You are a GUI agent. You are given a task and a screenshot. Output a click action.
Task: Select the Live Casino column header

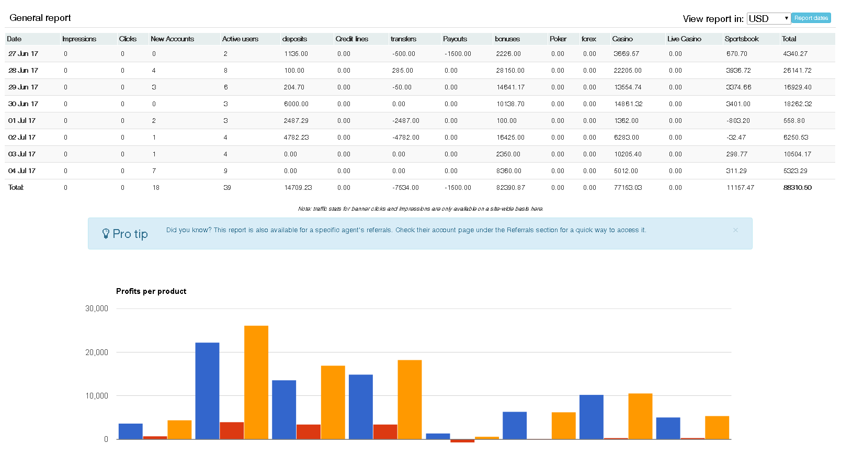pos(684,39)
